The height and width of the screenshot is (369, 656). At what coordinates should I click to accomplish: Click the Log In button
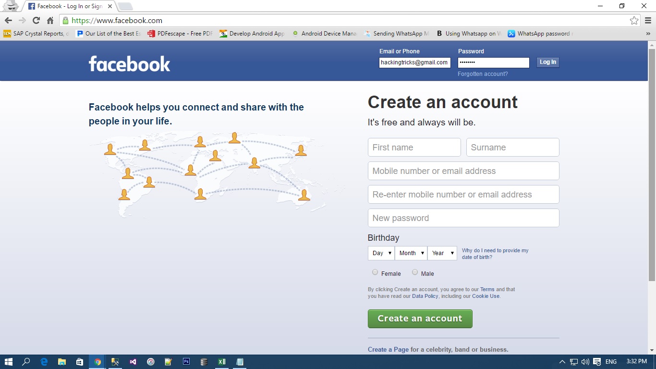548,62
